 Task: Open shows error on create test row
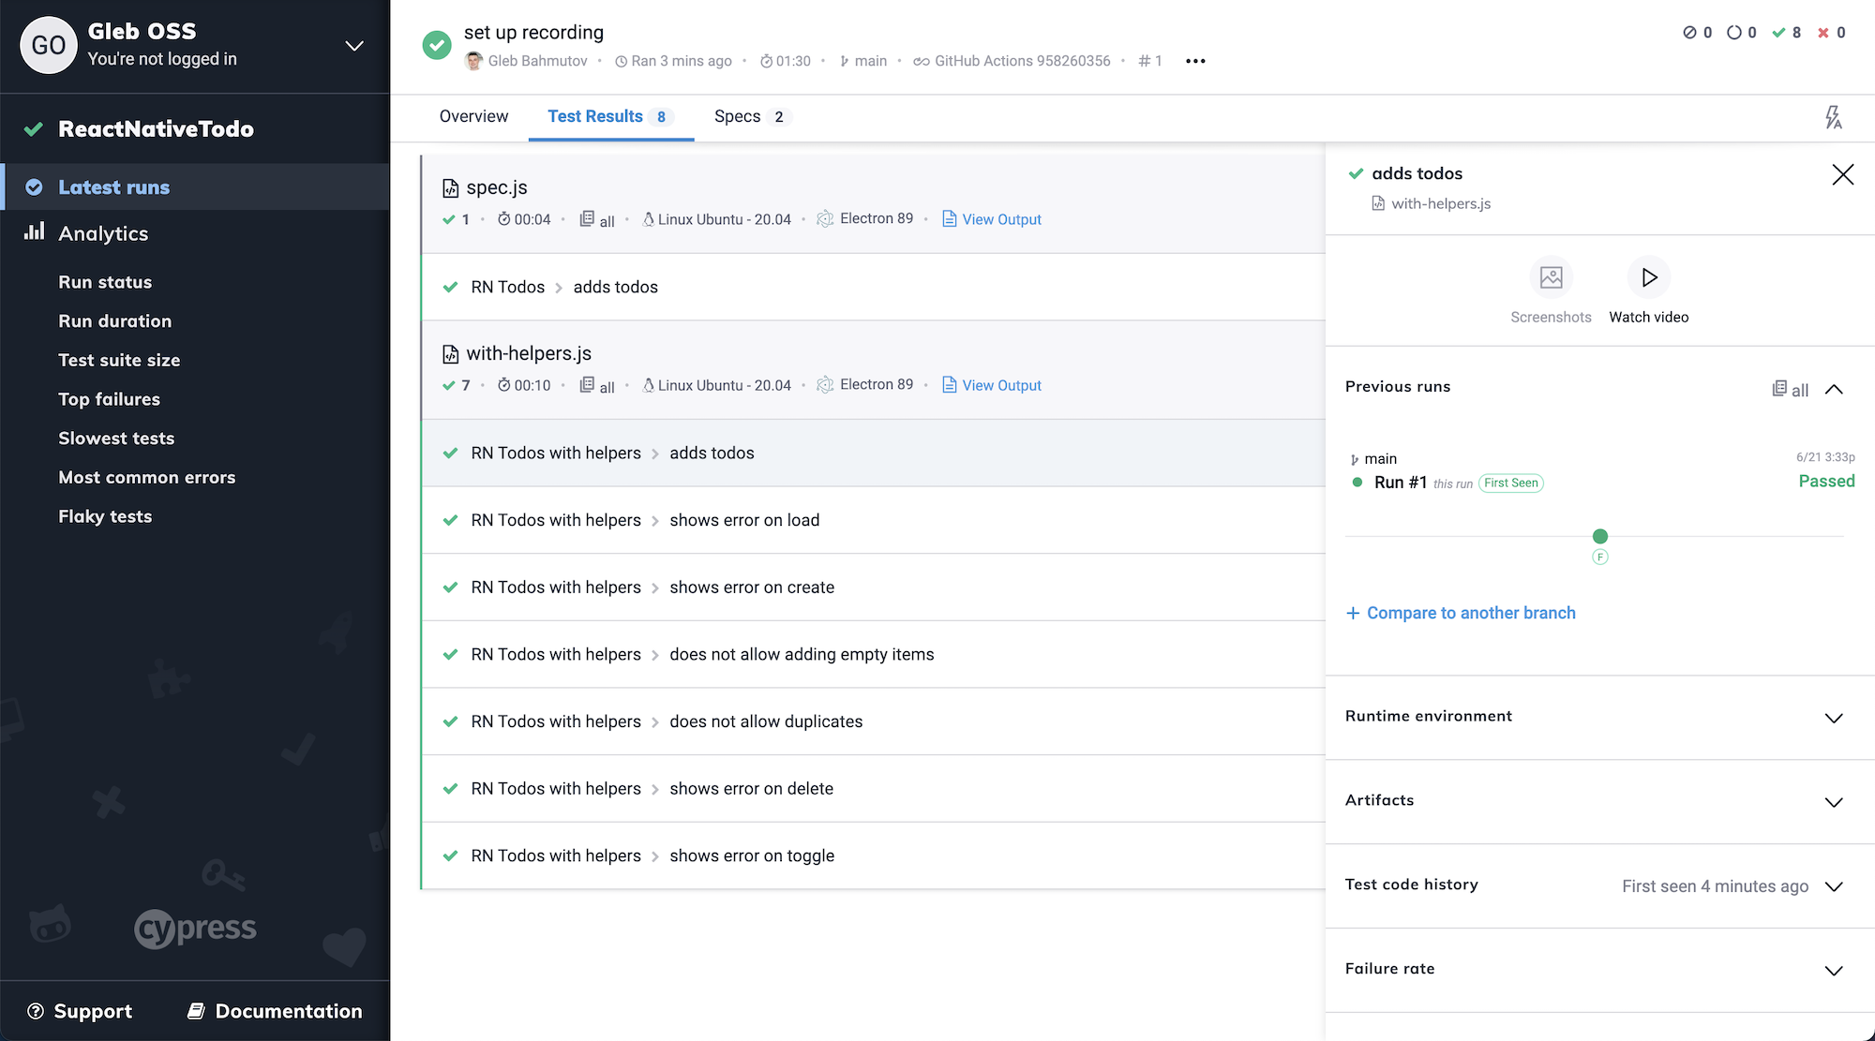pos(873,587)
